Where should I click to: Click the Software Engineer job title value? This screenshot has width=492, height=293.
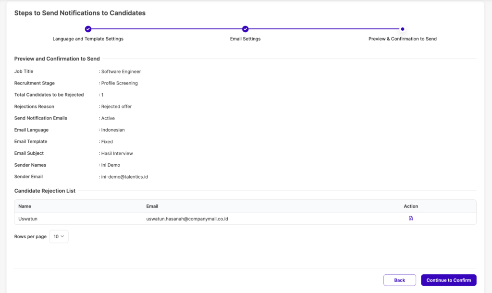coord(121,72)
